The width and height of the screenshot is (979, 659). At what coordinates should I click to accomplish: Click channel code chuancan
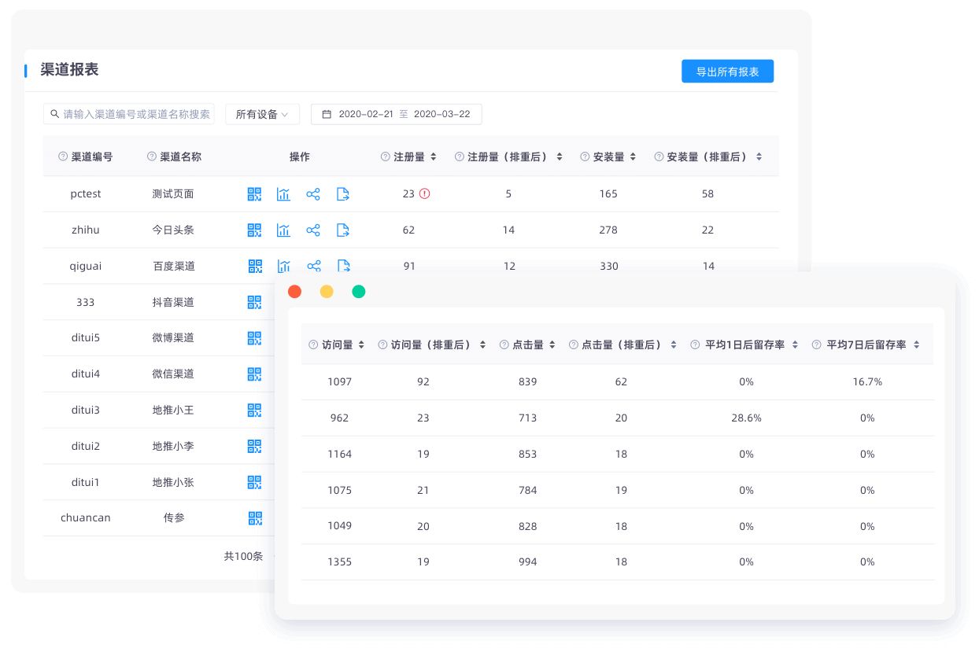click(x=86, y=517)
